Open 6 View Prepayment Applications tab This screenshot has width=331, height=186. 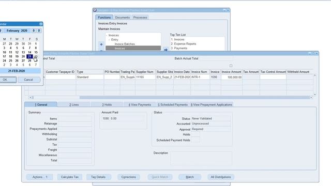point(212,104)
